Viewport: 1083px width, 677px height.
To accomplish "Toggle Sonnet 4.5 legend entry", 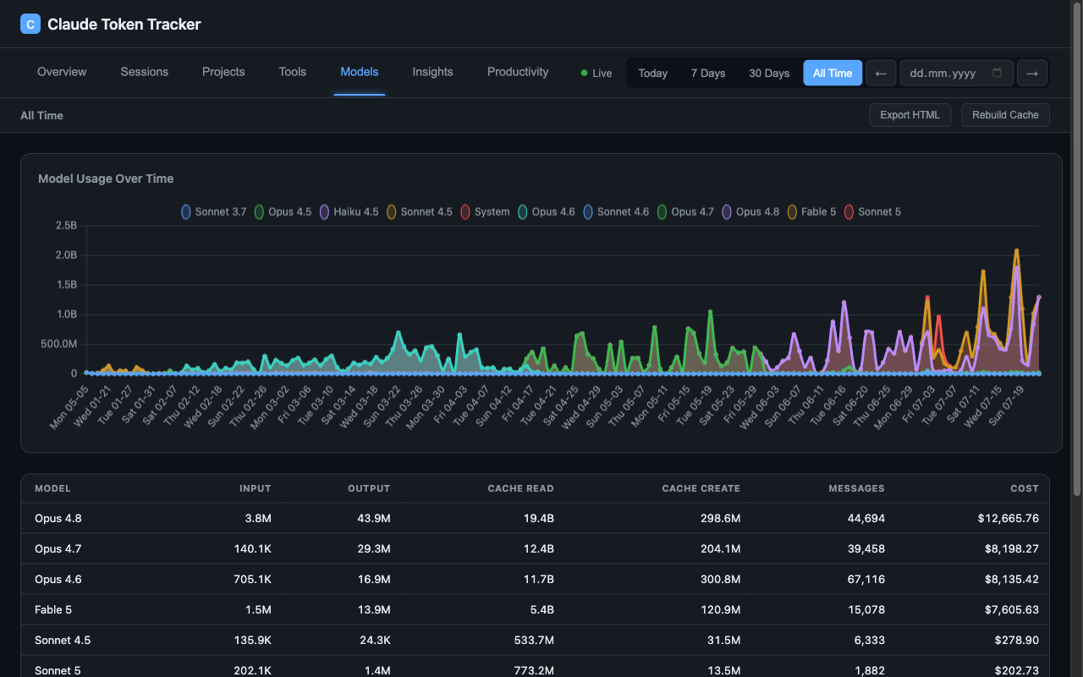I will 420,212.
